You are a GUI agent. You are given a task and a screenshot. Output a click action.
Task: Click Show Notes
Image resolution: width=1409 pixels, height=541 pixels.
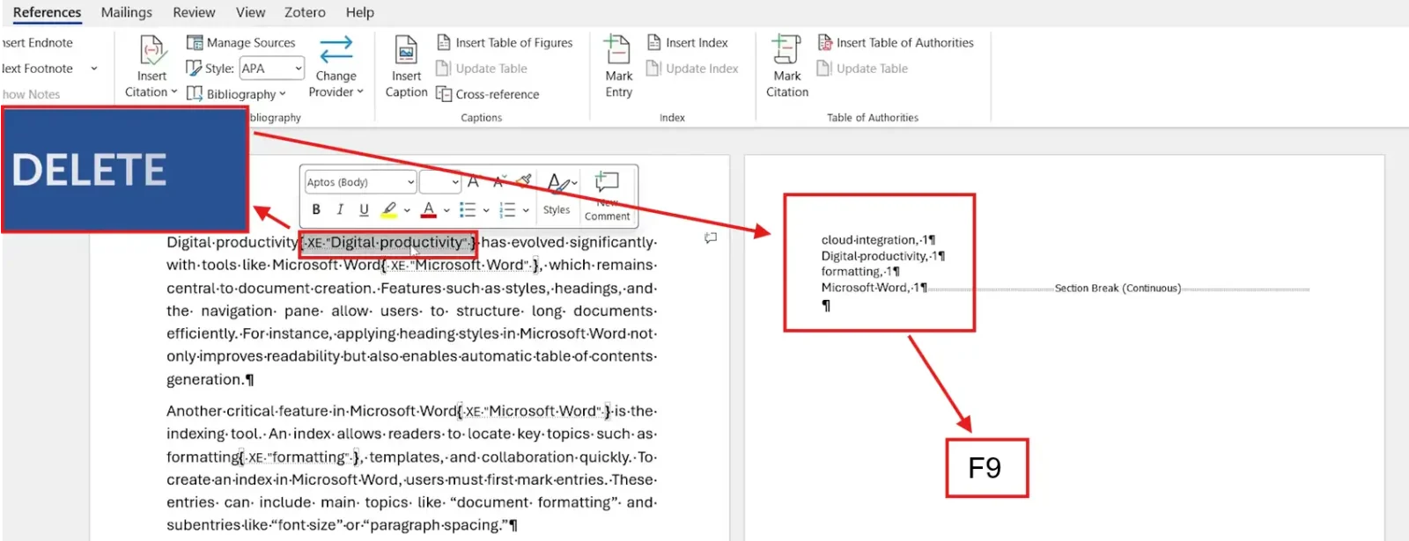pyautogui.click(x=31, y=94)
